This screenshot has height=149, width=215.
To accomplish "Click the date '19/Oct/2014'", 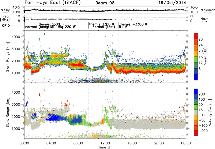I will 172,3.
